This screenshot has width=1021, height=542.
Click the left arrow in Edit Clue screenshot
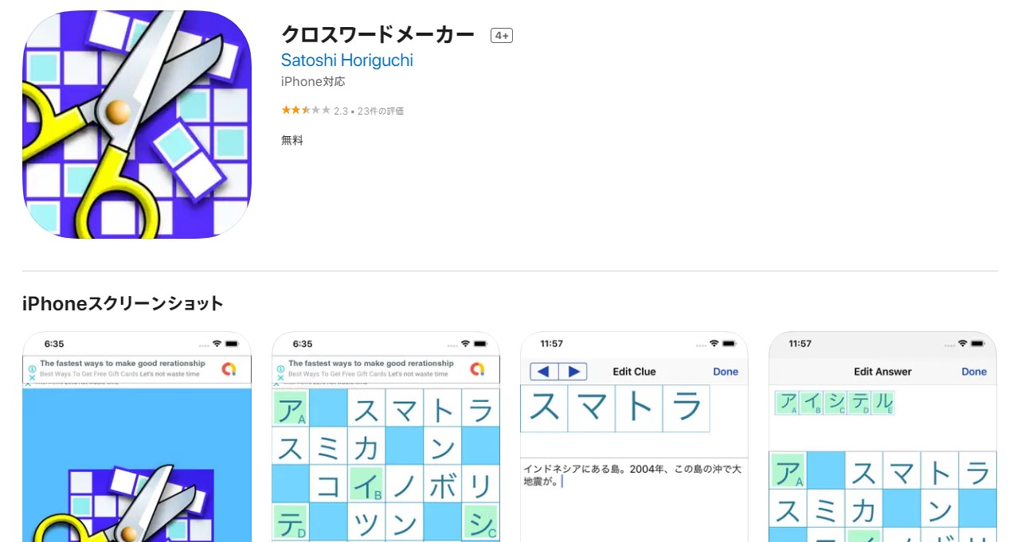544,372
